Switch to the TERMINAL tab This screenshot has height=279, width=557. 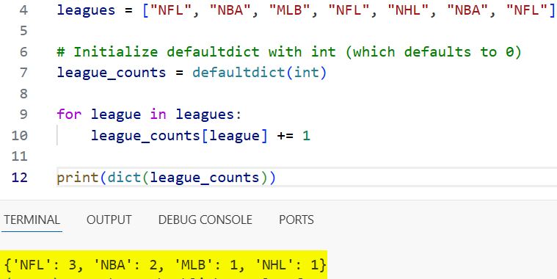coord(32,220)
